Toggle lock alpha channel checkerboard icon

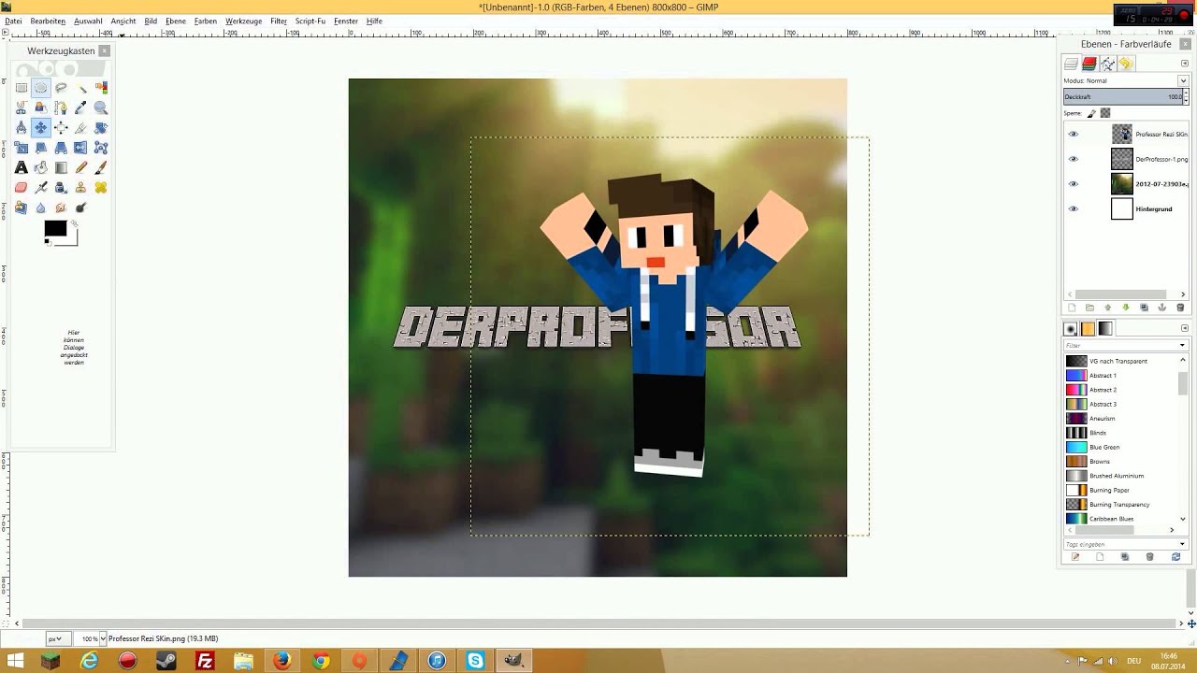coord(1104,113)
